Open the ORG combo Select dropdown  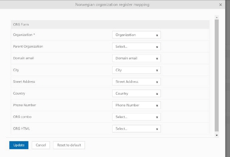coord(133,117)
